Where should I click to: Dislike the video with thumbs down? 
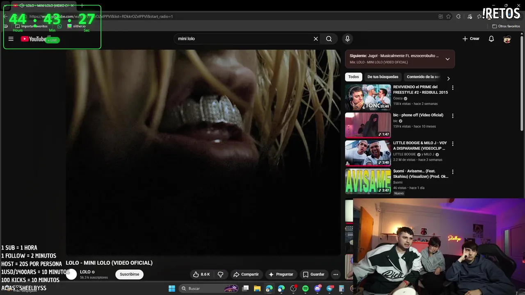click(x=221, y=275)
